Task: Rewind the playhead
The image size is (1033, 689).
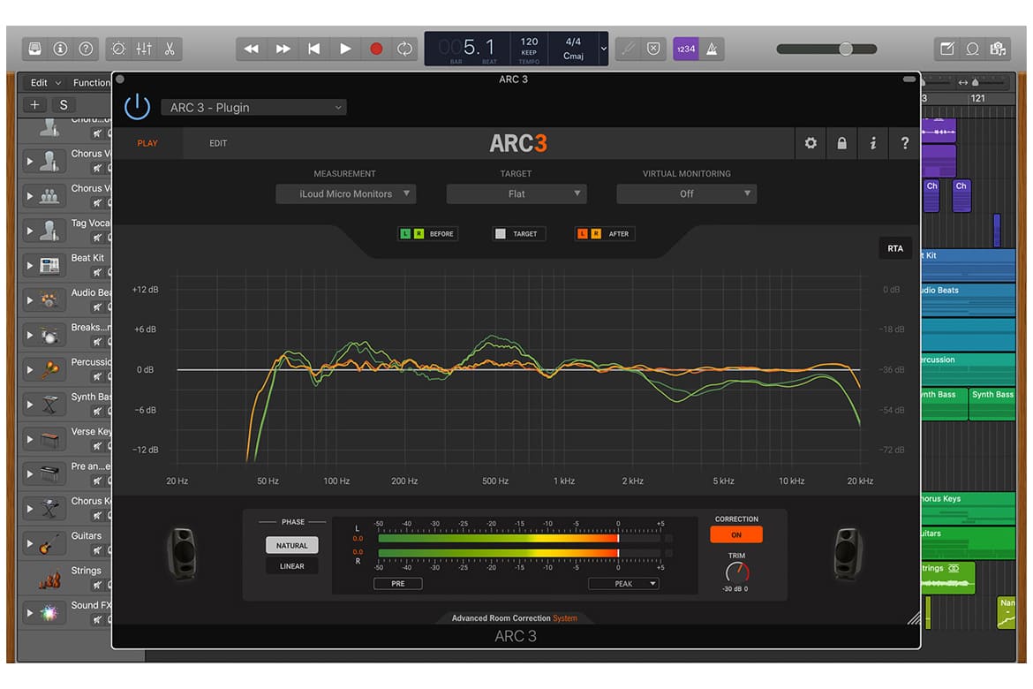Action: [251, 49]
